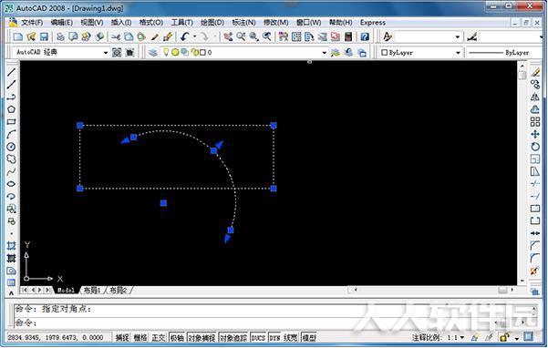548x348 pixels.
Task: Open the 修改(M) menu
Action: pyautogui.click(x=275, y=23)
